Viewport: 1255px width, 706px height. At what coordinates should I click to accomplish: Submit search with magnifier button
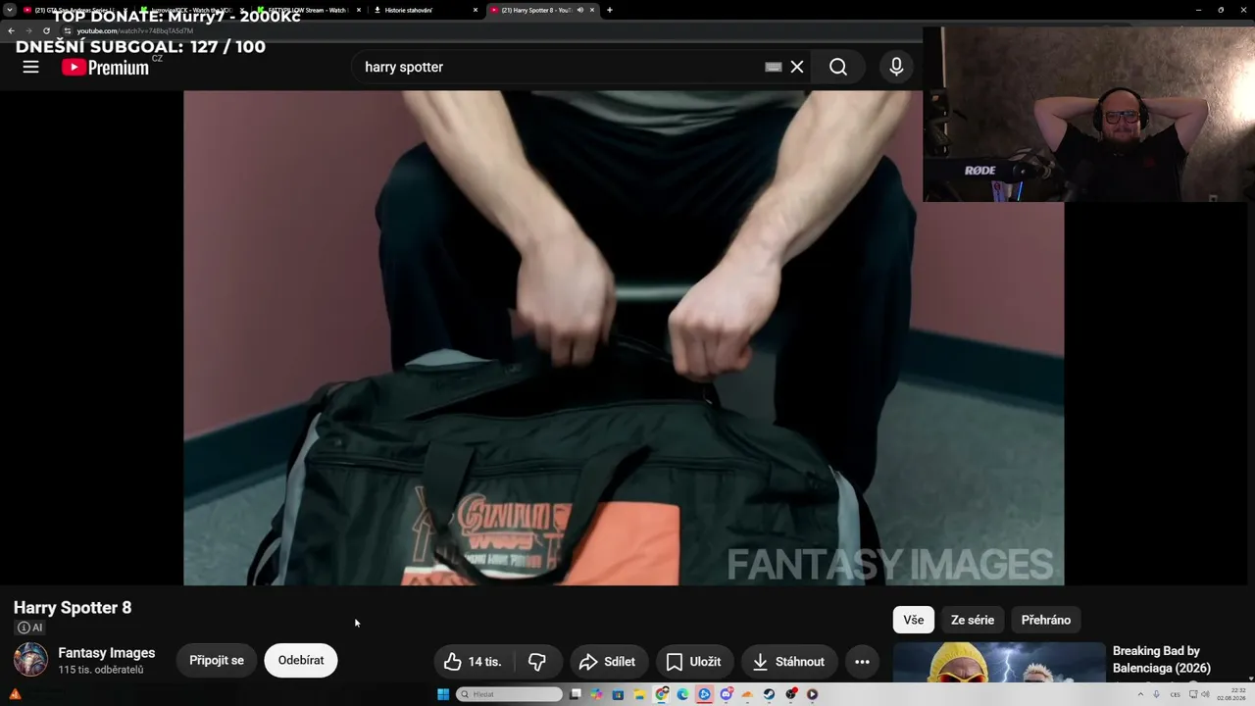coord(838,67)
